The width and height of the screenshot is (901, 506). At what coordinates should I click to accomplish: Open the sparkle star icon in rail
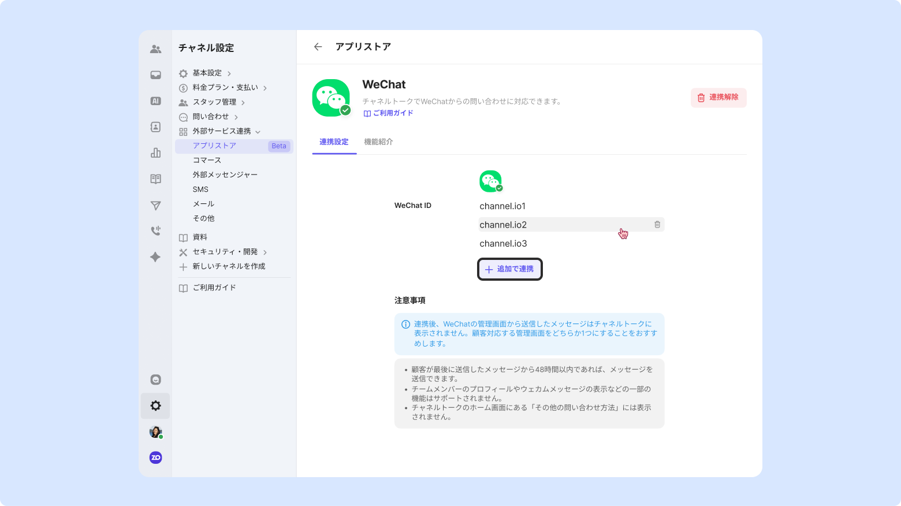point(155,257)
